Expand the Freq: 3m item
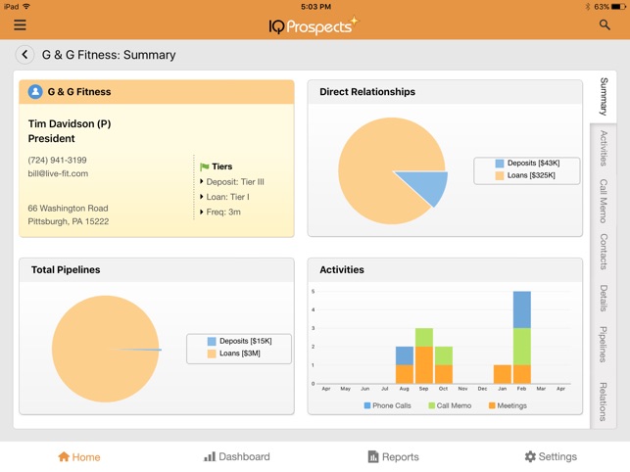Screen dimensions: 630x472 click(x=220, y=212)
